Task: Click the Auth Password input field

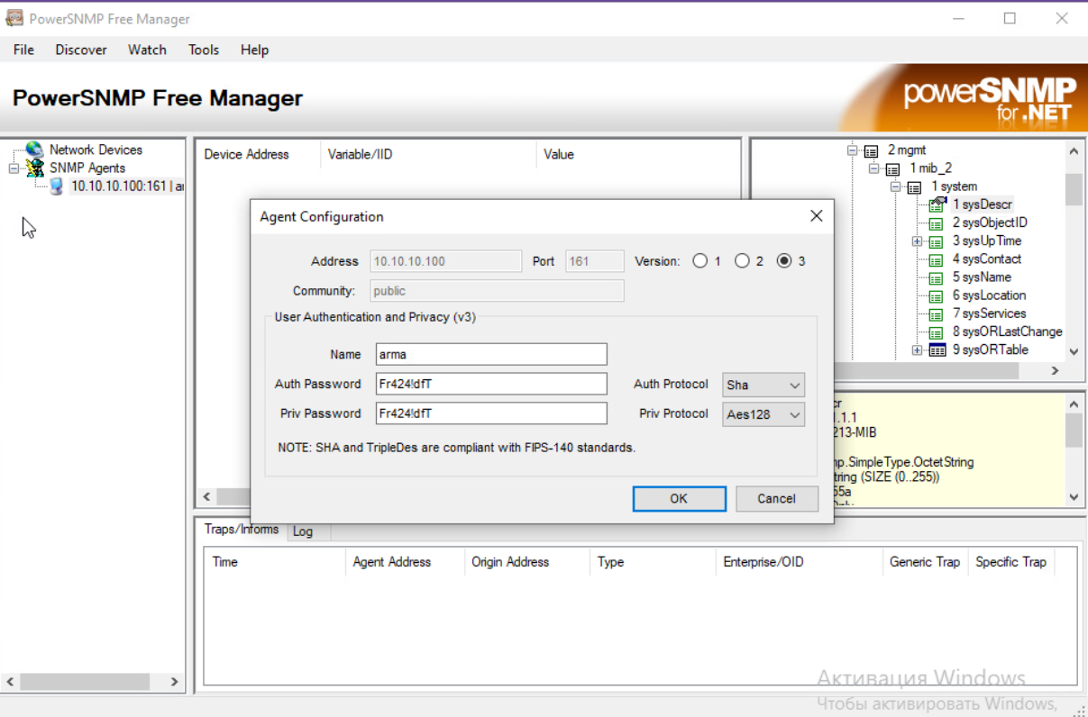Action: pyautogui.click(x=491, y=385)
